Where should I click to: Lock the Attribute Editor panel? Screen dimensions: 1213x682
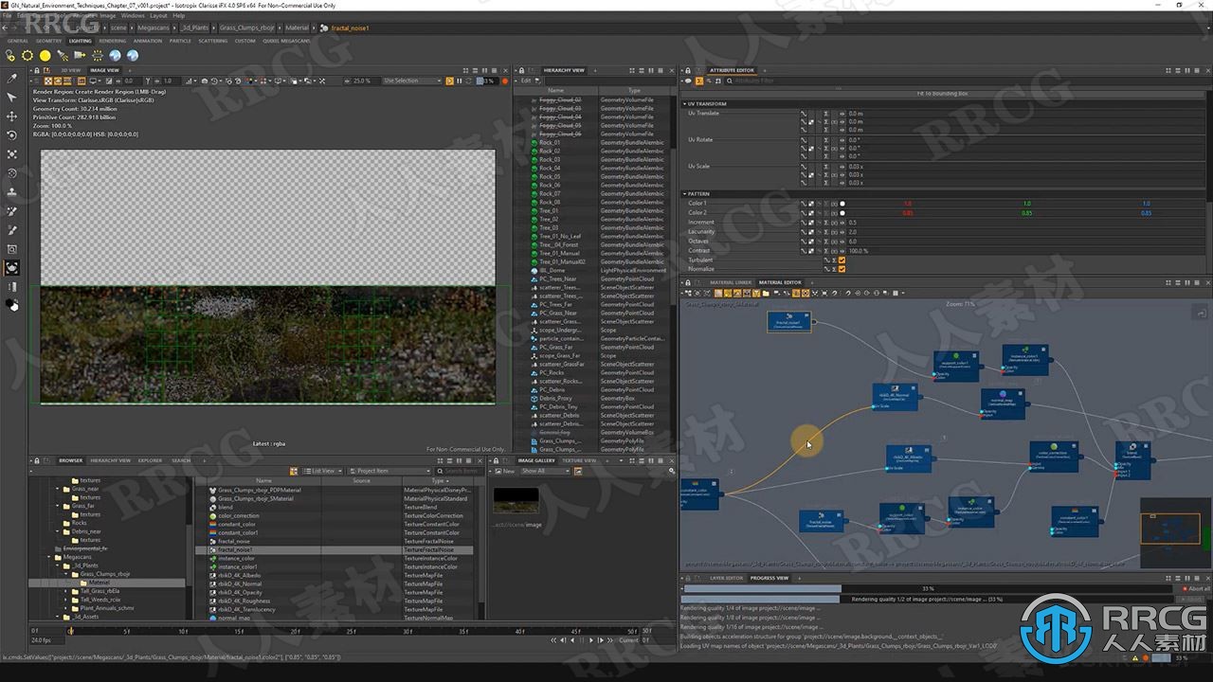tap(687, 70)
